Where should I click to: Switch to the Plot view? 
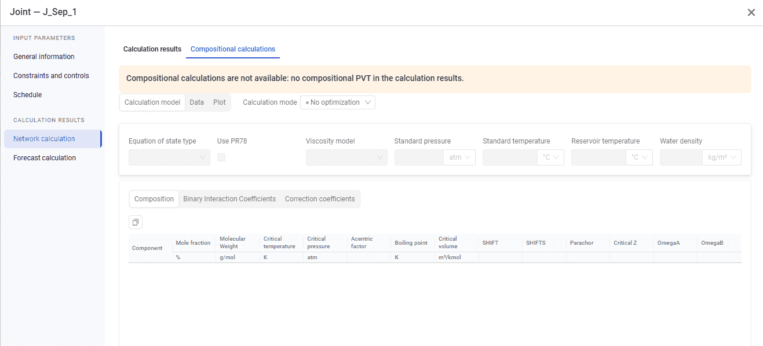[x=220, y=102]
